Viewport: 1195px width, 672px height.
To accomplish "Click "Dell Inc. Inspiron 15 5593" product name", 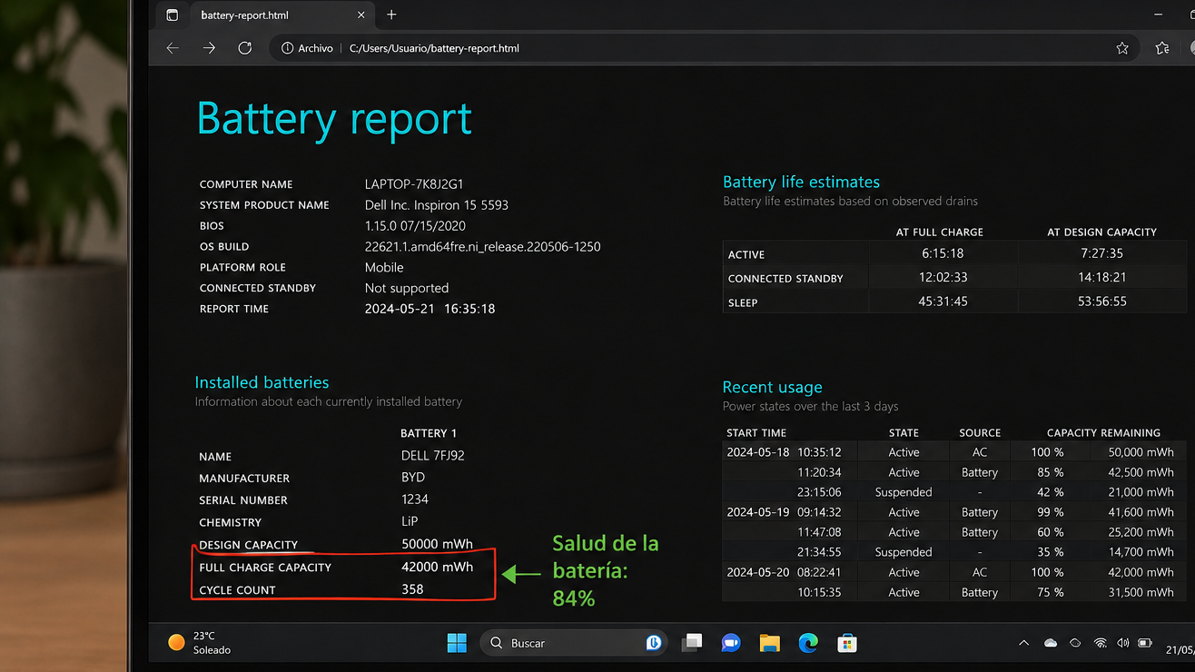I will [437, 204].
